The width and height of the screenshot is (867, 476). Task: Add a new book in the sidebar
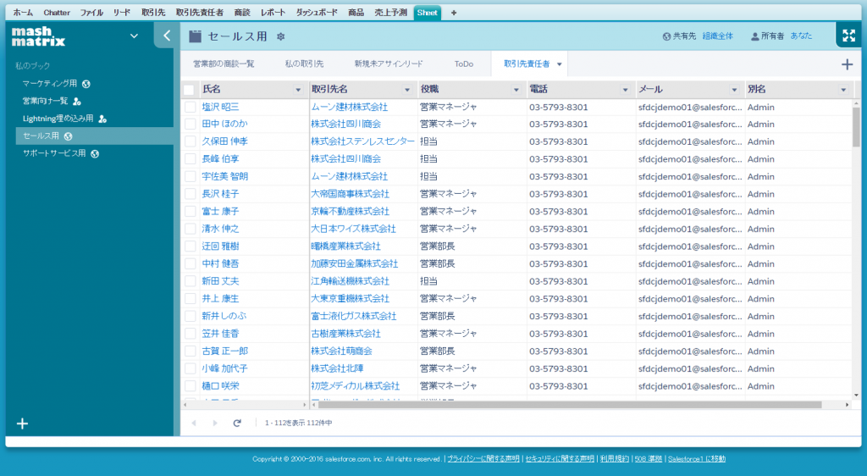coord(22,423)
